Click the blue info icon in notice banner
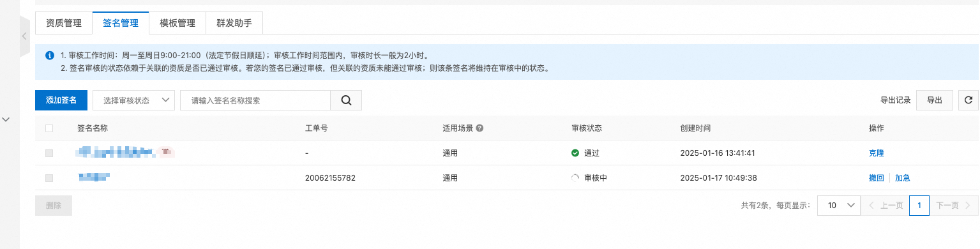Image resolution: width=980 pixels, height=249 pixels. click(x=50, y=56)
